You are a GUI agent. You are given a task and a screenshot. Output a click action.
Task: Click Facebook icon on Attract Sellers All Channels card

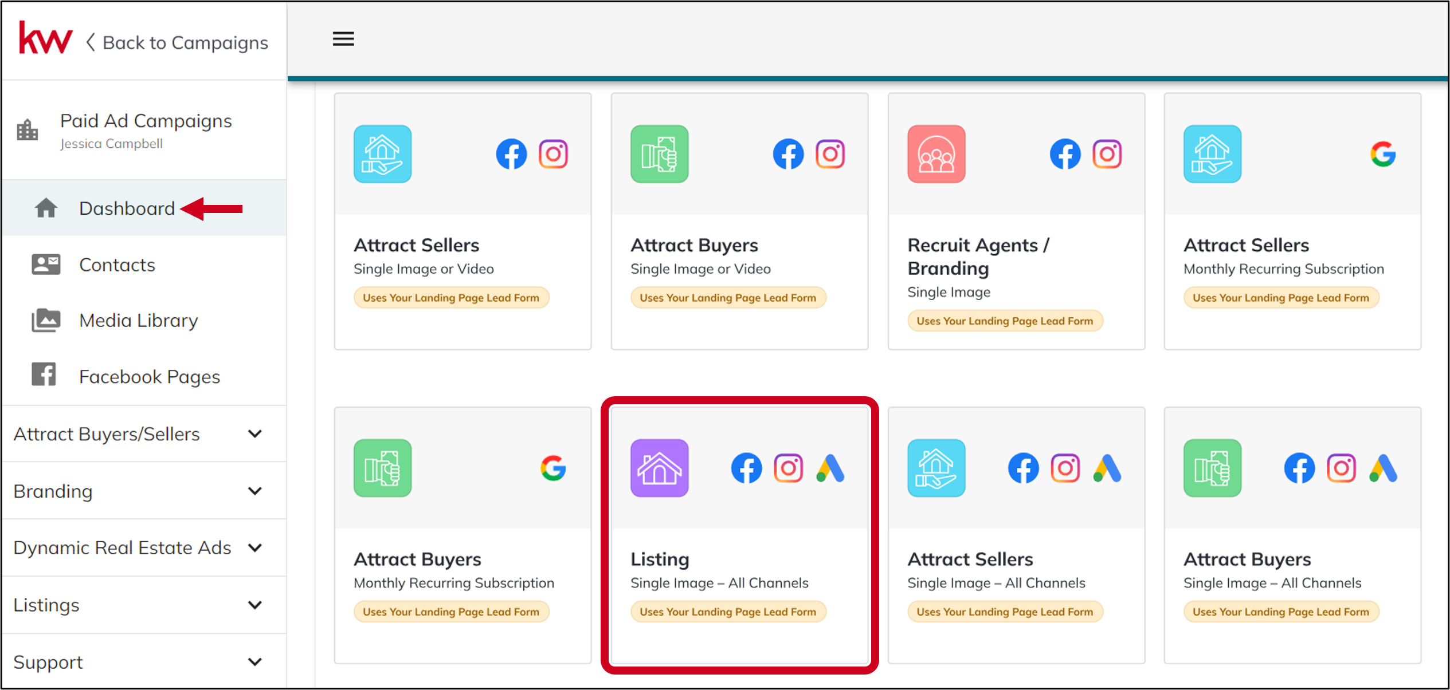[x=1023, y=468]
